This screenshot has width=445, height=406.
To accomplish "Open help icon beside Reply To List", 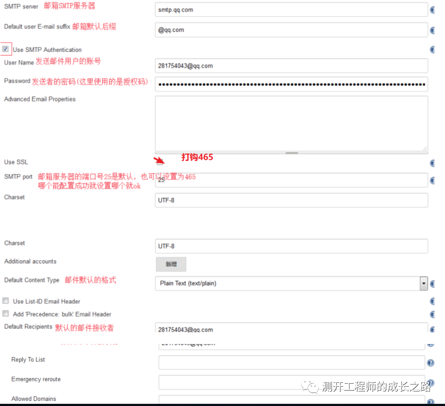I will tap(431, 363).
